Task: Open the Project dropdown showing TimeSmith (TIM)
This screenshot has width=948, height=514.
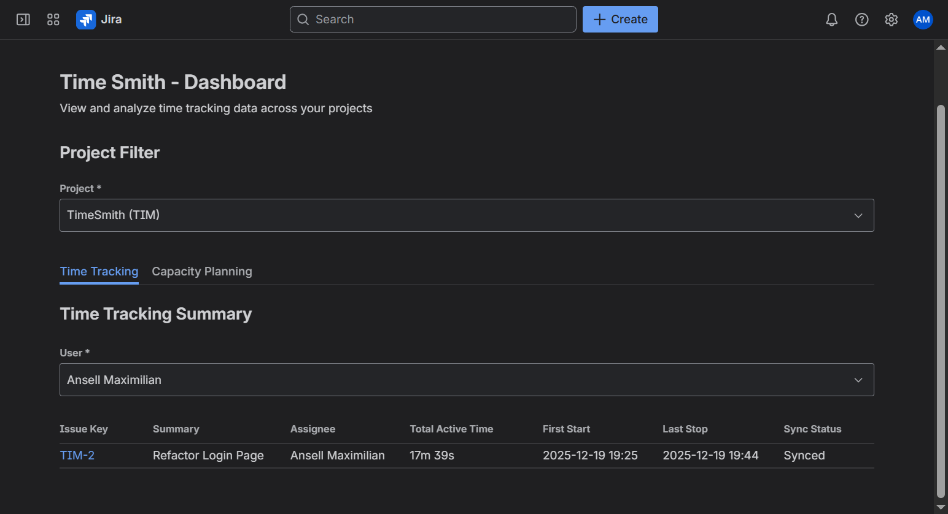Action: (x=467, y=215)
